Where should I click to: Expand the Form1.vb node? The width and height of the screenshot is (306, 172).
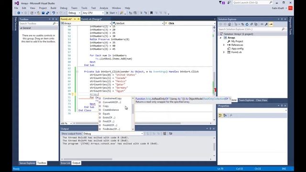tap(224, 52)
